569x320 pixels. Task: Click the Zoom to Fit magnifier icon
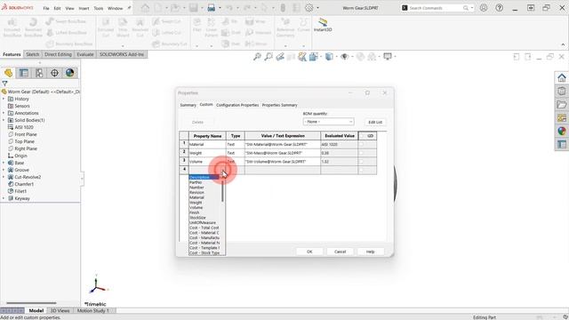[x=257, y=57]
